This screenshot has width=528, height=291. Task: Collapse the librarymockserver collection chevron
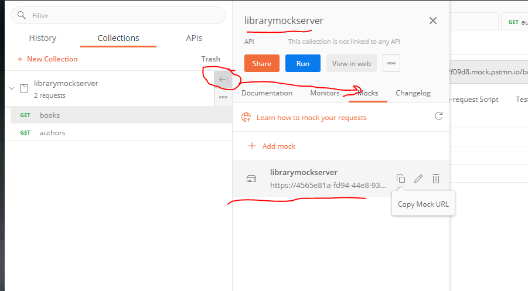click(x=12, y=88)
